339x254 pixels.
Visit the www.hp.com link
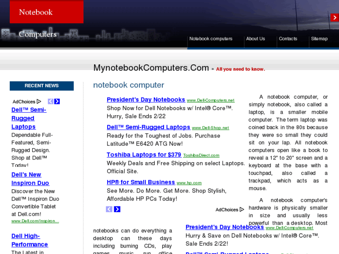(189, 183)
